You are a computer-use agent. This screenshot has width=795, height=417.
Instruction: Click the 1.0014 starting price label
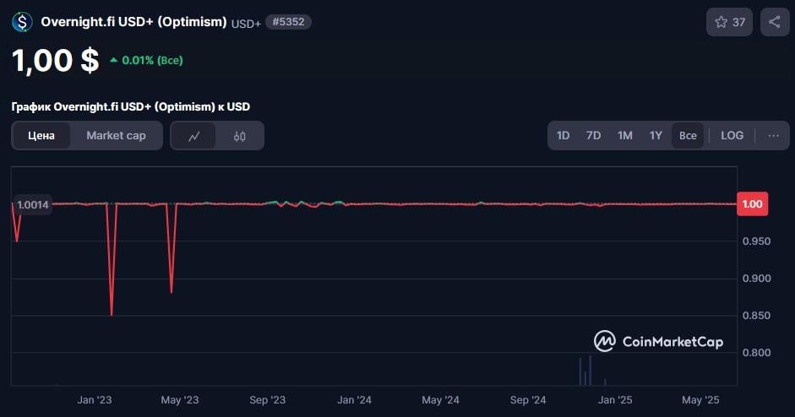tap(32, 204)
